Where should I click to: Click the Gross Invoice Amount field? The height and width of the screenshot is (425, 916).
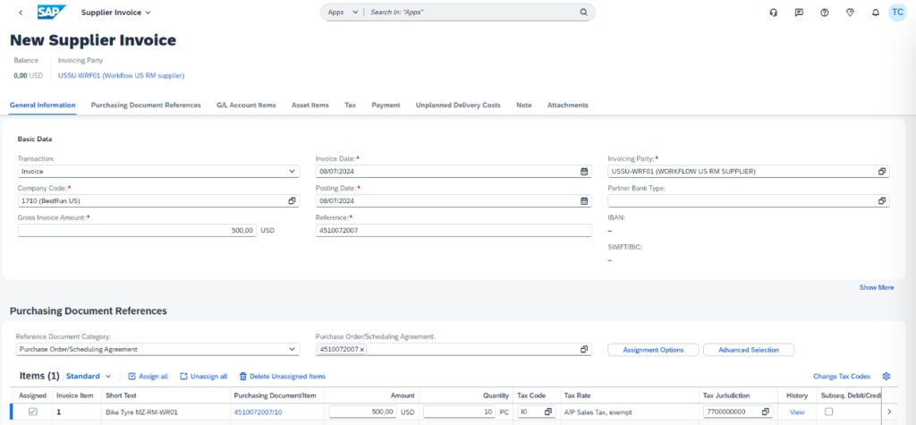tap(137, 231)
